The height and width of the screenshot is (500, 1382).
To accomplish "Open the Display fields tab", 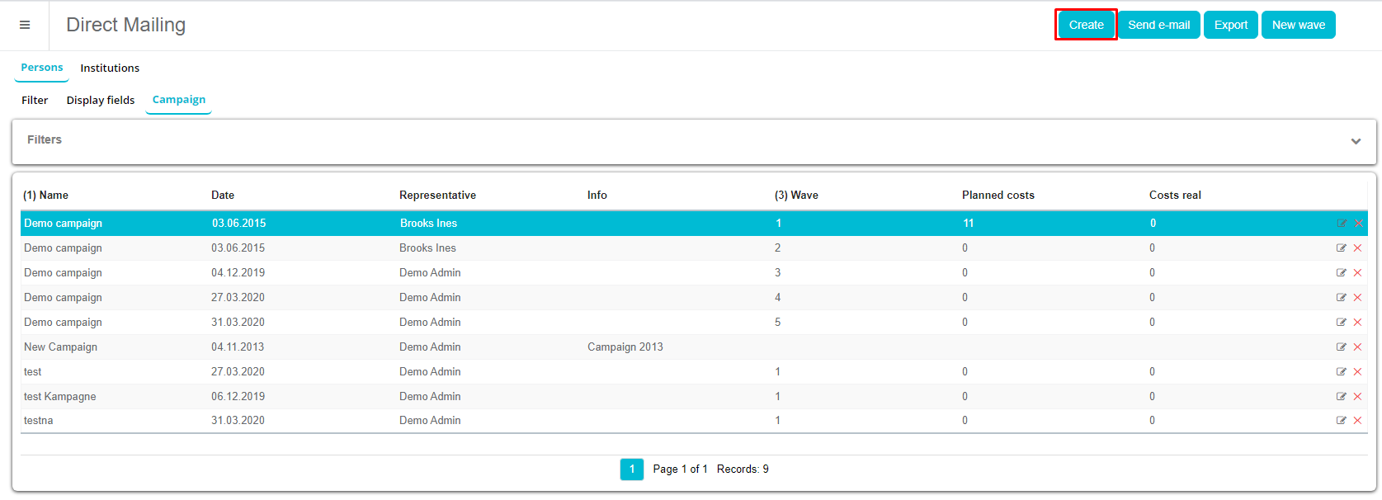I will (x=101, y=101).
